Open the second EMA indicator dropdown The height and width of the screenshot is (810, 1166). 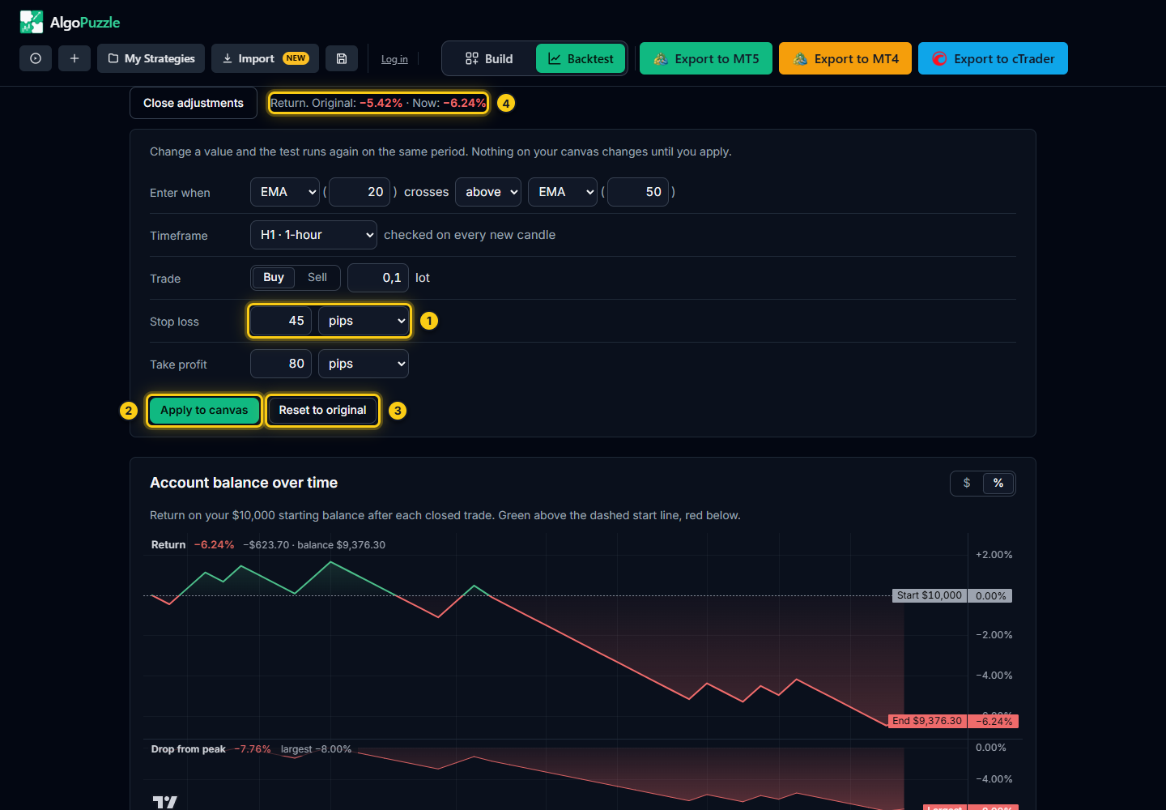click(x=563, y=192)
